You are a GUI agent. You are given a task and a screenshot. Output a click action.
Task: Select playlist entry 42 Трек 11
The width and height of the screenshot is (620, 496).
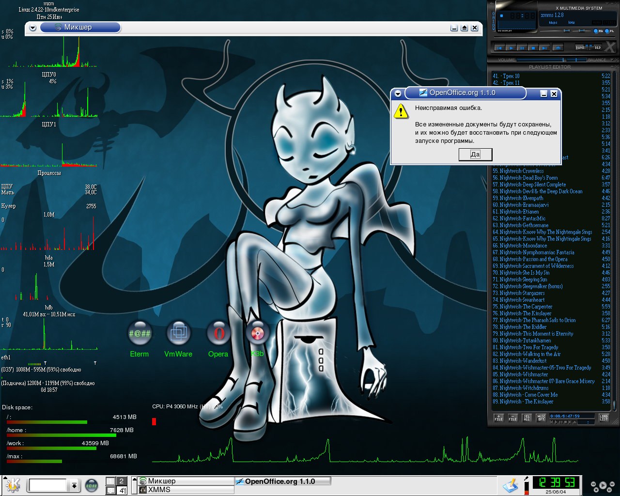click(x=551, y=83)
